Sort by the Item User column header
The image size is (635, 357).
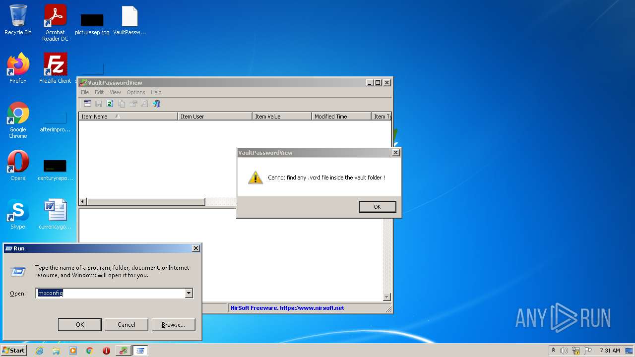pyautogui.click(x=215, y=117)
